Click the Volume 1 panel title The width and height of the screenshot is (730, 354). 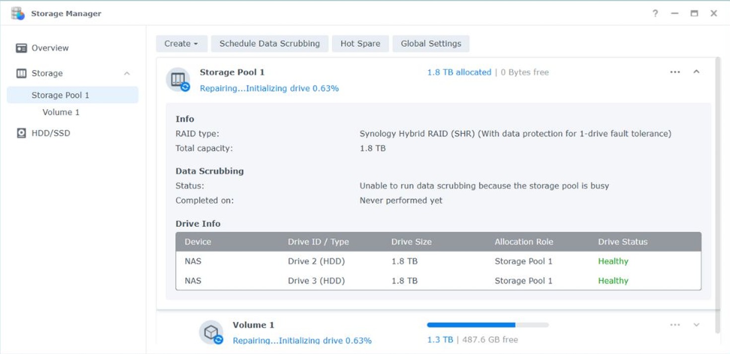[253, 325]
